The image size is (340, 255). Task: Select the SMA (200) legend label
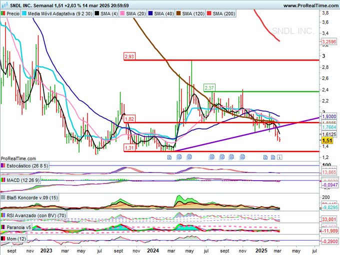point(224,13)
